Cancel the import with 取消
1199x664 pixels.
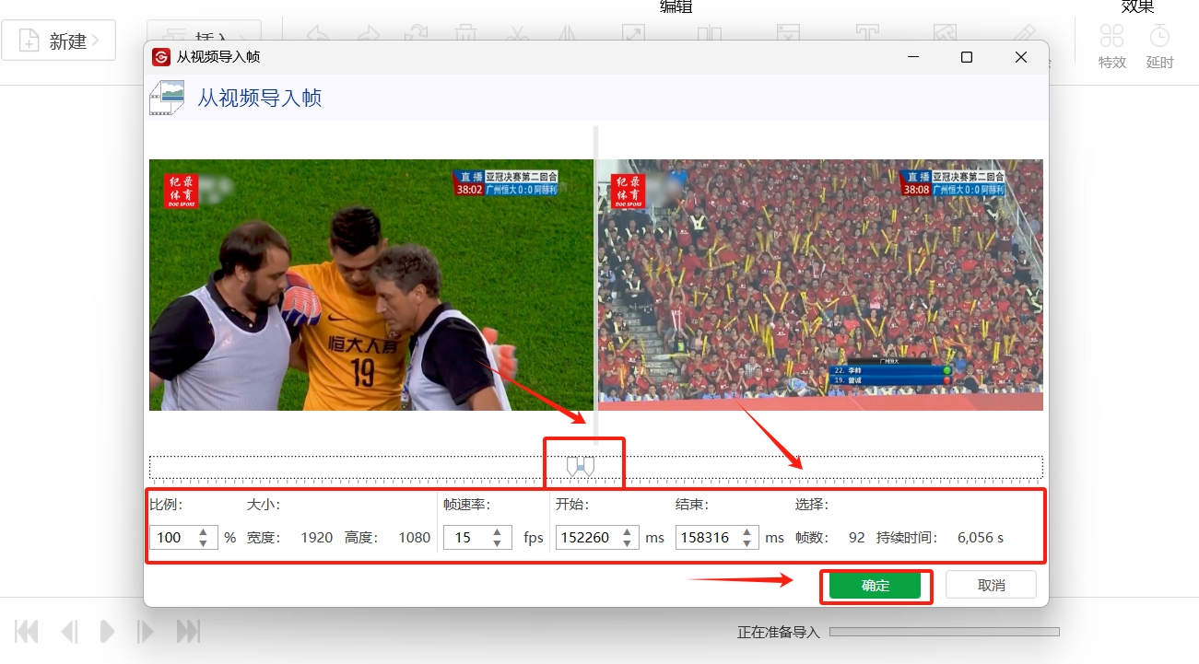(x=991, y=586)
